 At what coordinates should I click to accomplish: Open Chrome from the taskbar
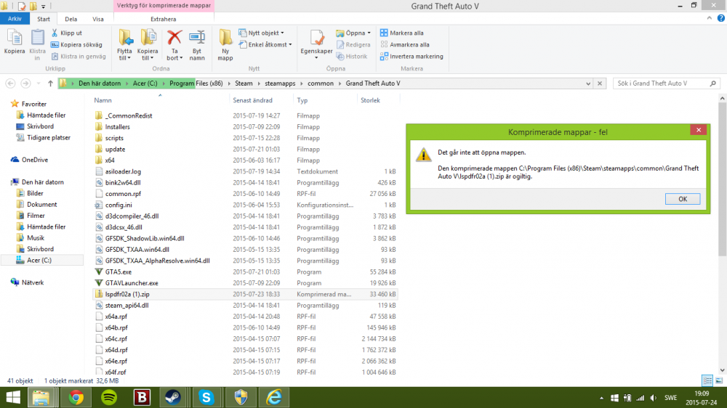pyautogui.click(x=76, y=397)
